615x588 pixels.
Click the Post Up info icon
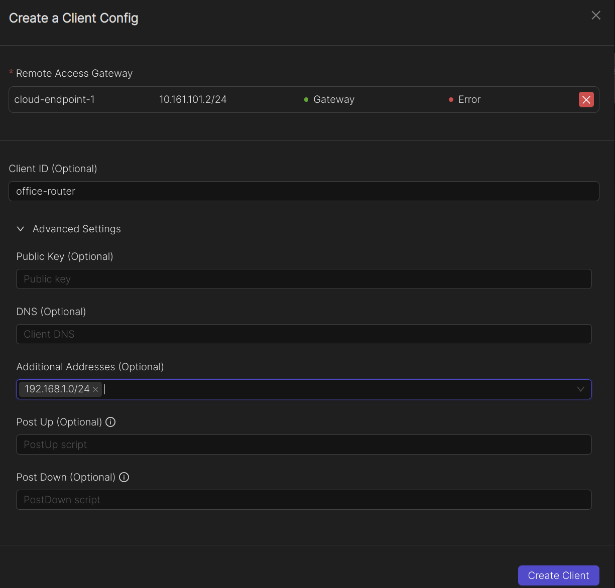tap(110, 422)
